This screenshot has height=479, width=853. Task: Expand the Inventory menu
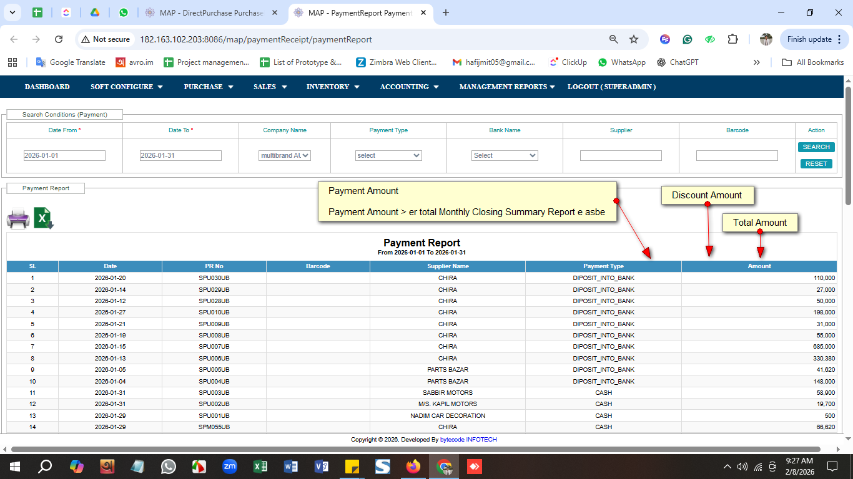click(333, 87)
